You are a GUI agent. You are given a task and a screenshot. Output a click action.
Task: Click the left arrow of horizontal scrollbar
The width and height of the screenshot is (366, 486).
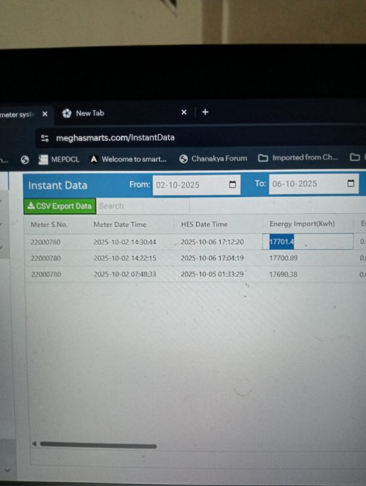click(34, 444)
